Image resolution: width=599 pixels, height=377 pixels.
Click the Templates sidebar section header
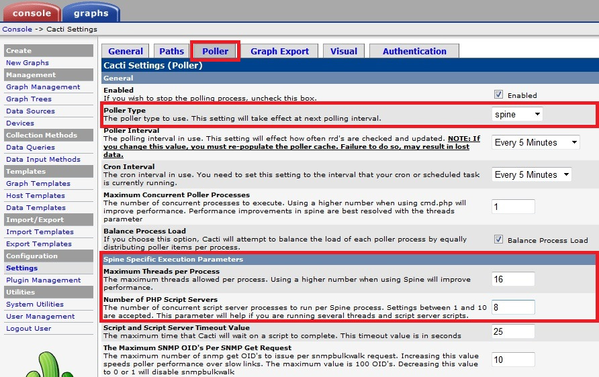pyautogui.click(x=48, y=171)
